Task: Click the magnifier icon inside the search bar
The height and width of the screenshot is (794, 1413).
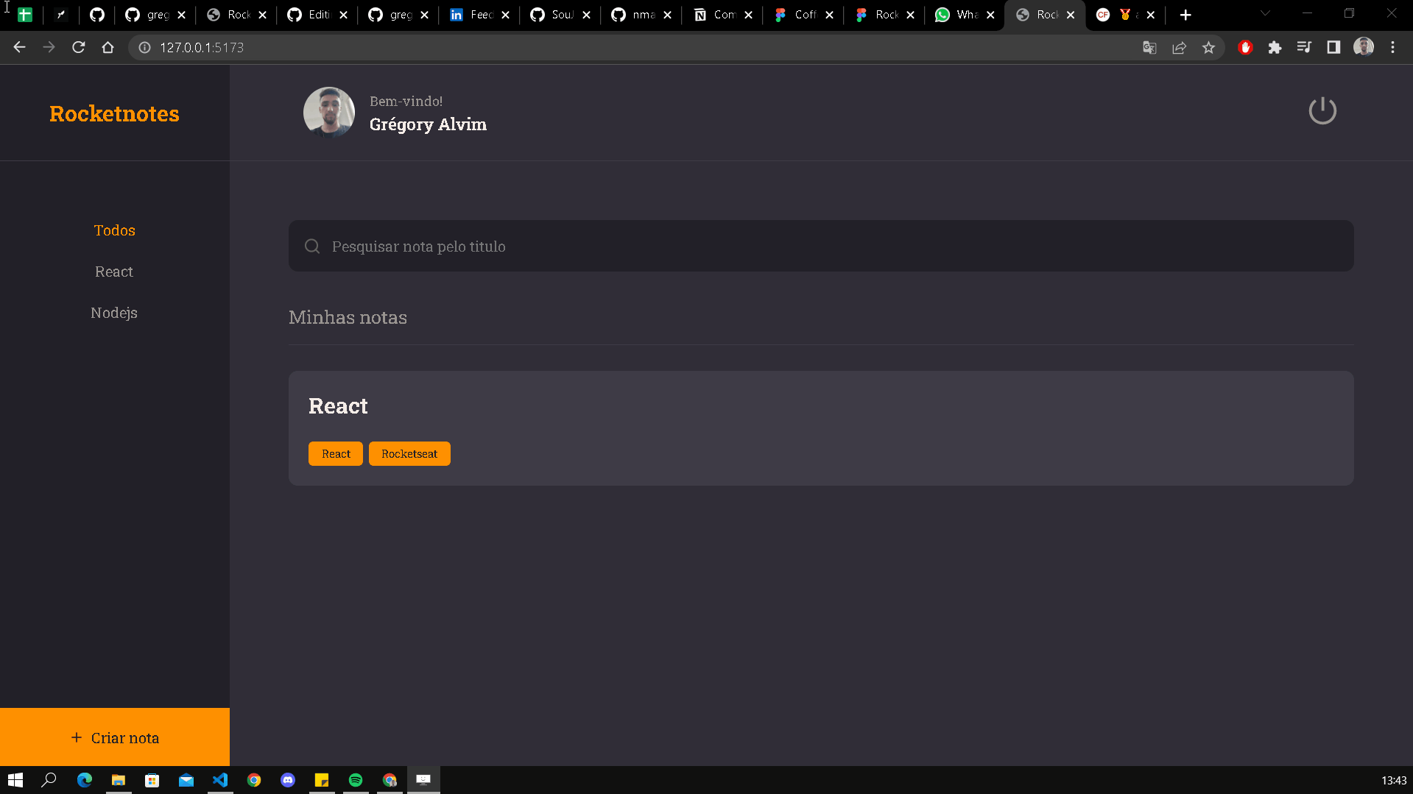Action: [312, 246]
